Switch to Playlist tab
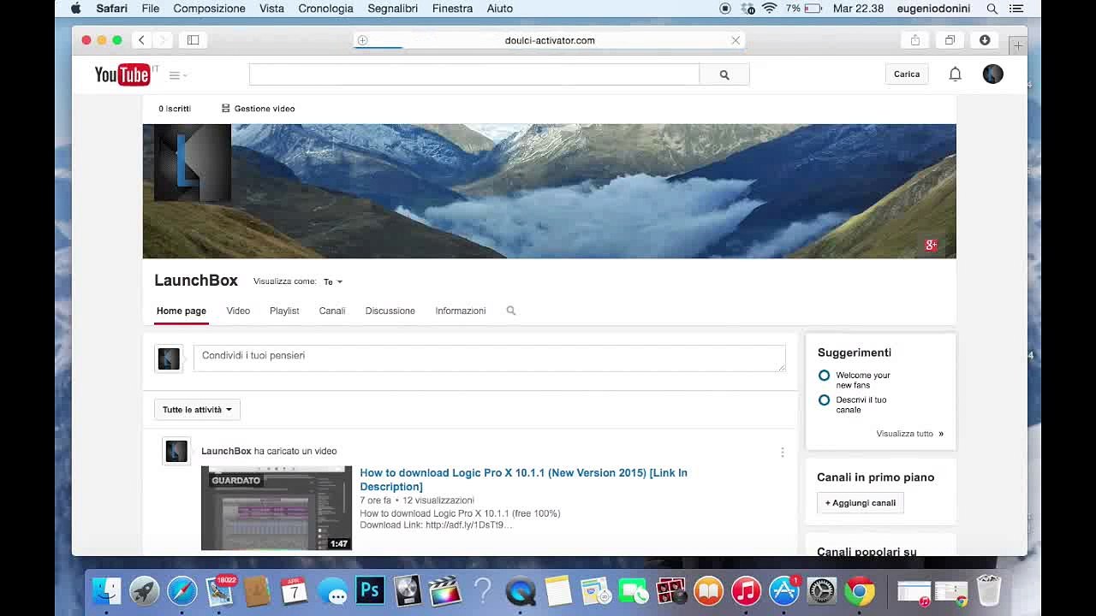Image resolution: width=1096 pixels, height=616 pixels. pos(284,311)
